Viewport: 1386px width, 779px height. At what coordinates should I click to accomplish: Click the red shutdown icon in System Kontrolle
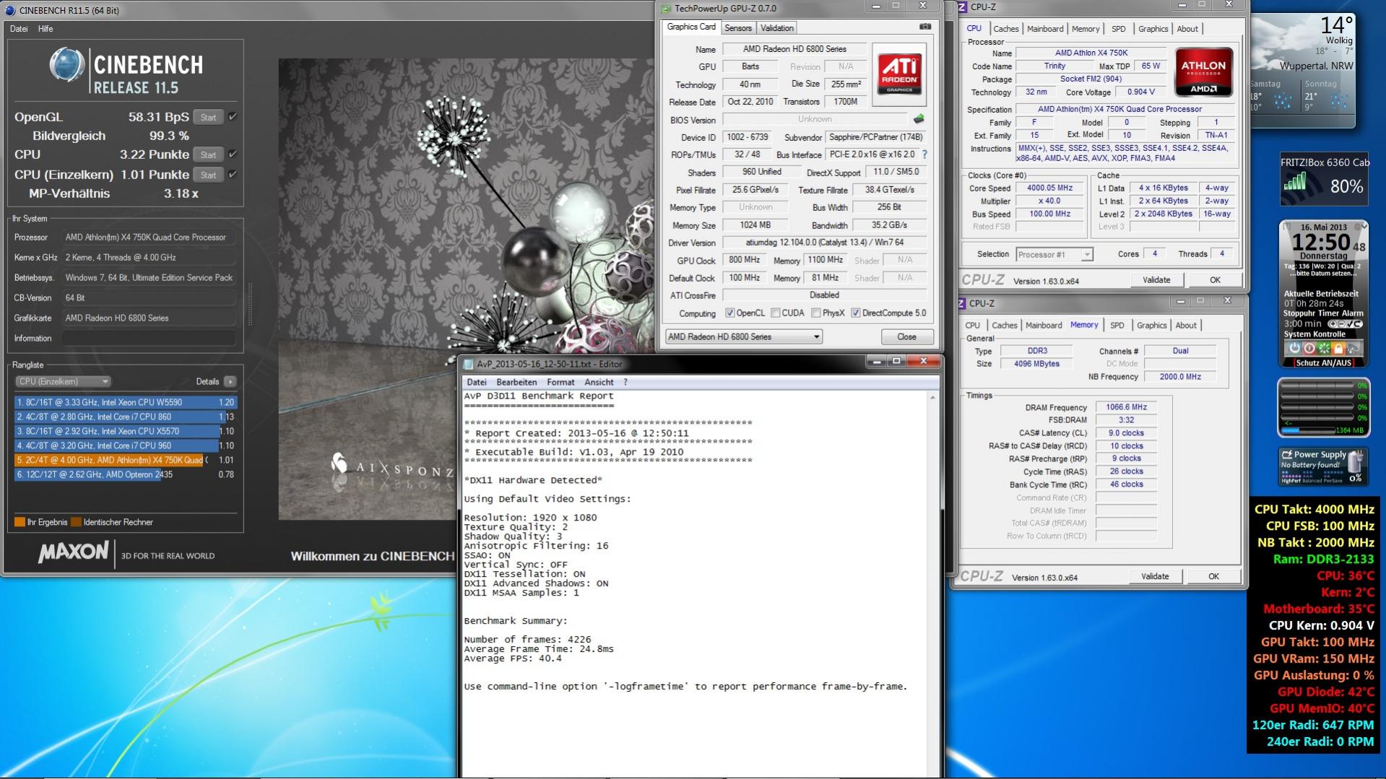click(x=1309, y=348)
